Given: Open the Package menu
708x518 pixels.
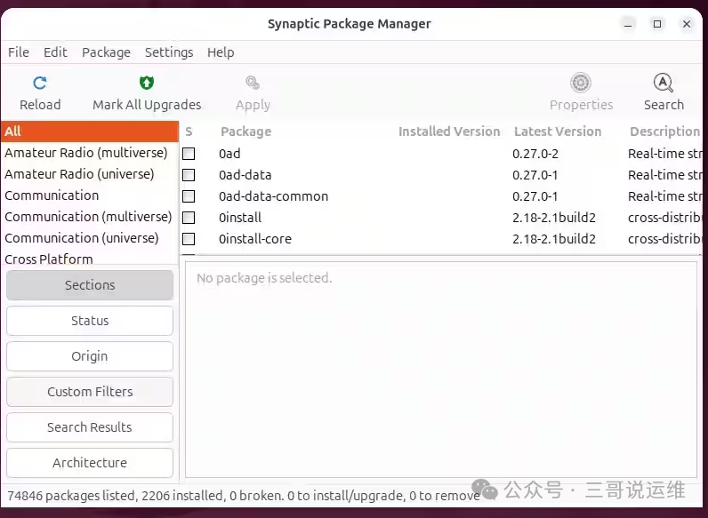Looking at the screenshot, I should point(106,52).
